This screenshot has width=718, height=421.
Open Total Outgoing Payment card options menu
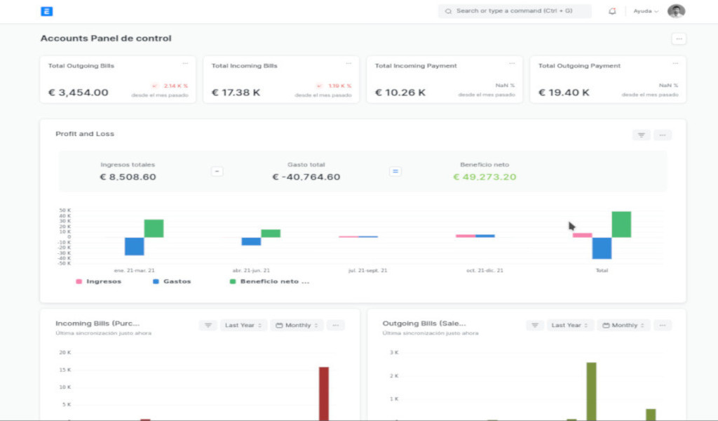pyautogui.click(x=675, y=64)
